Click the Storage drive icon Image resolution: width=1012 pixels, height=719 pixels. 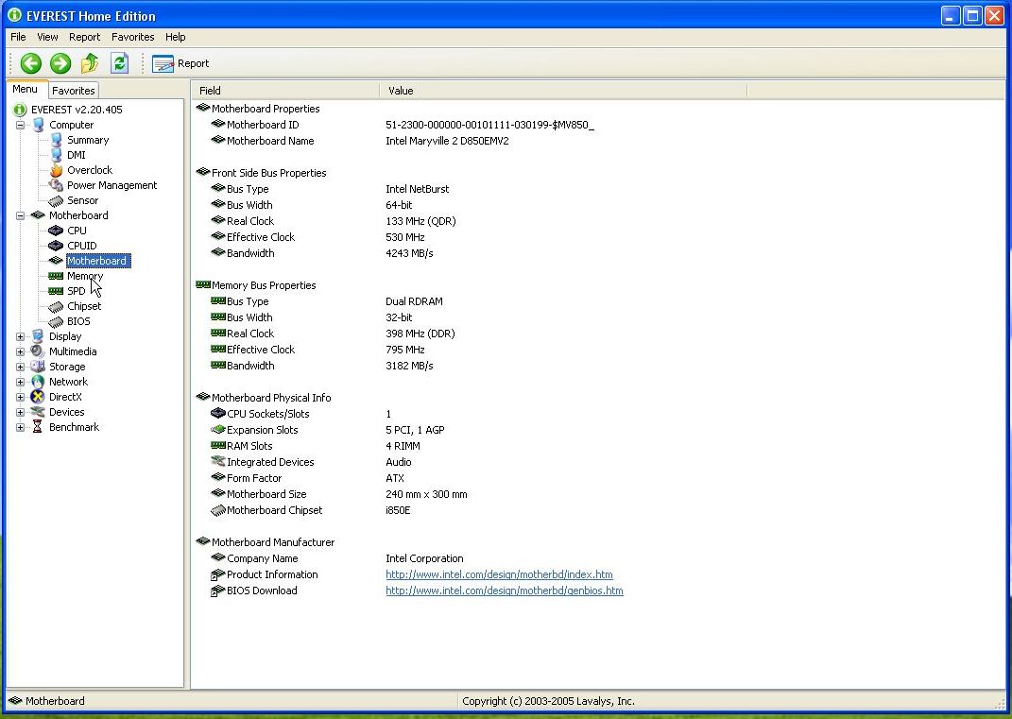point(38,367)
